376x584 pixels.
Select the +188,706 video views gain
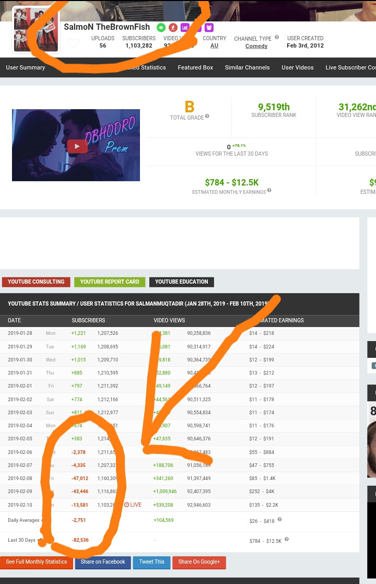163,465
